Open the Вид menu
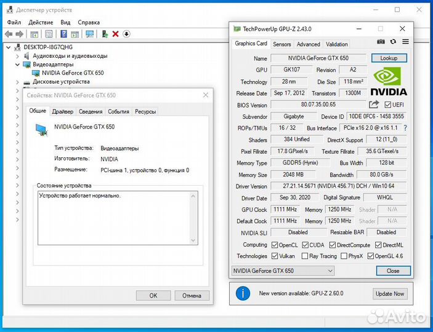The width and height of the screenshot is (433, 332). 65,22
